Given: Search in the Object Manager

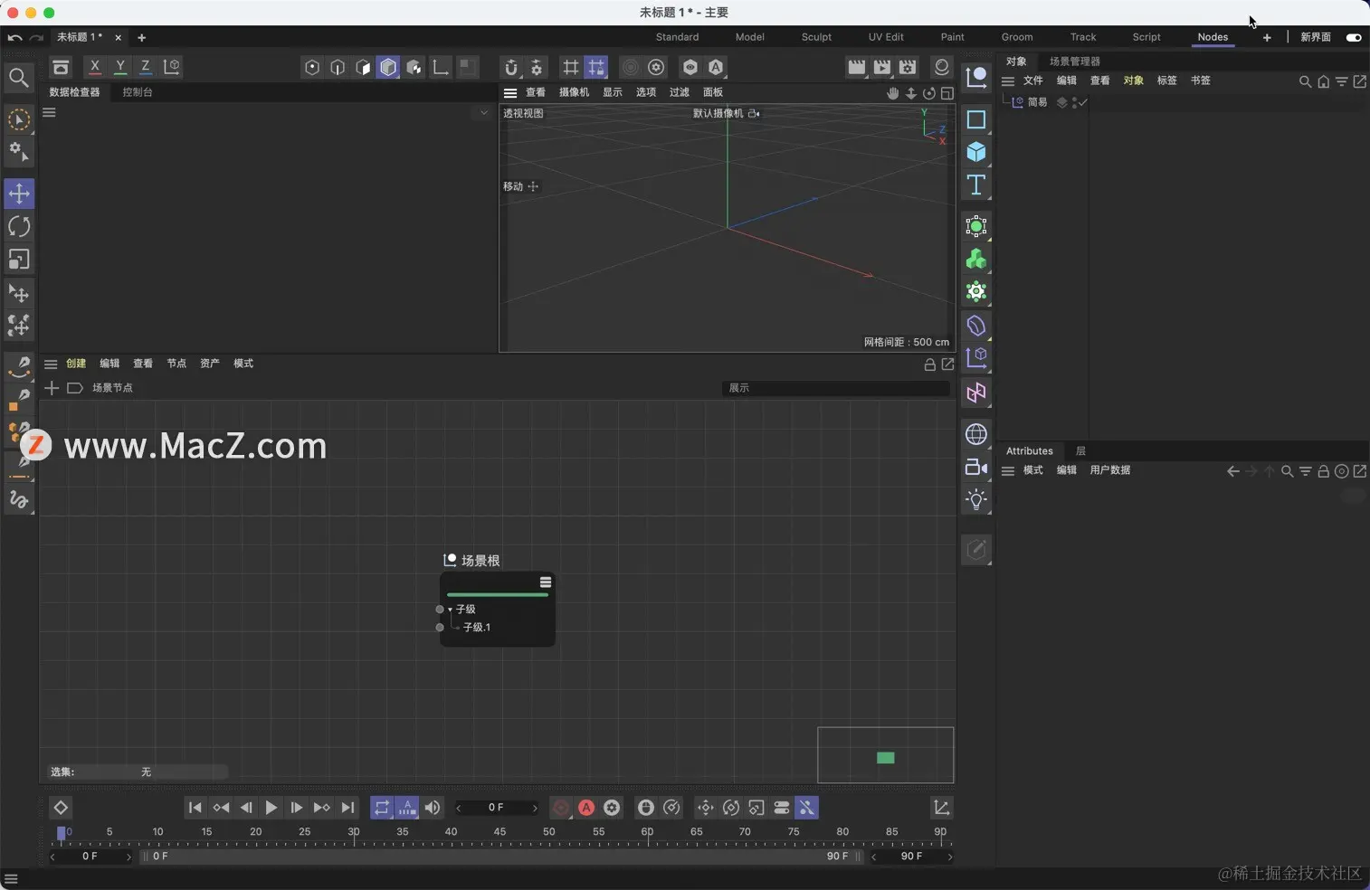Looking at the screenshot, I should click(x=1305, y=81).
